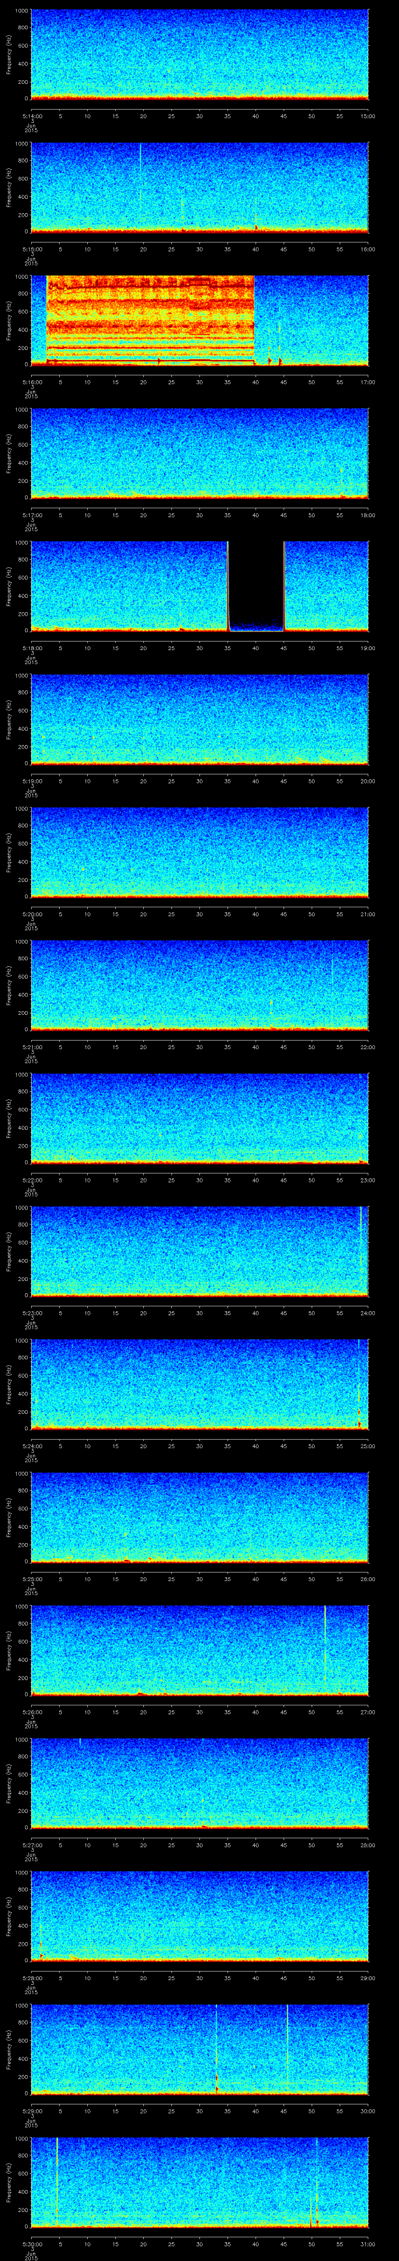
Task: Click the 5:20:00 start time label
Action: (32, 914)
